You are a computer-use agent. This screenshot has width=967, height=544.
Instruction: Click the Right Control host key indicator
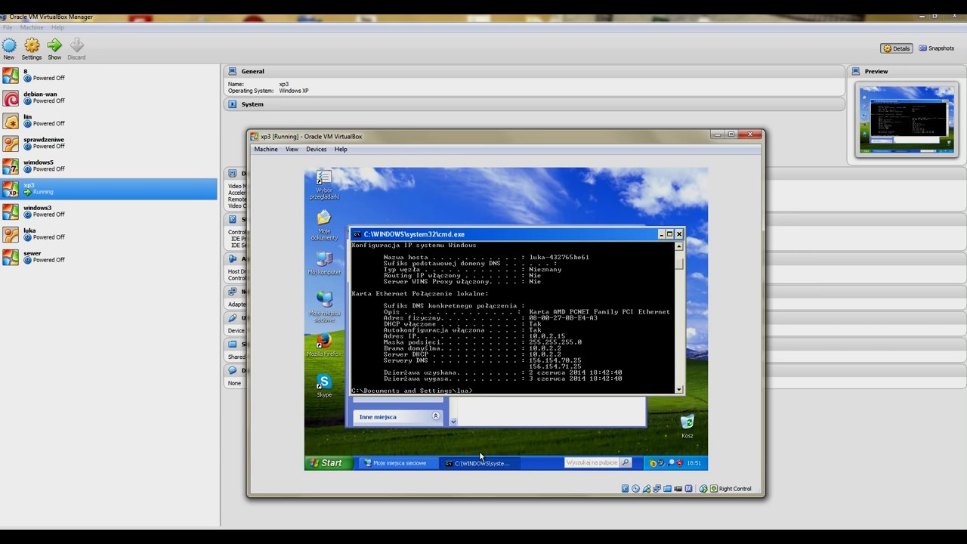731,488
